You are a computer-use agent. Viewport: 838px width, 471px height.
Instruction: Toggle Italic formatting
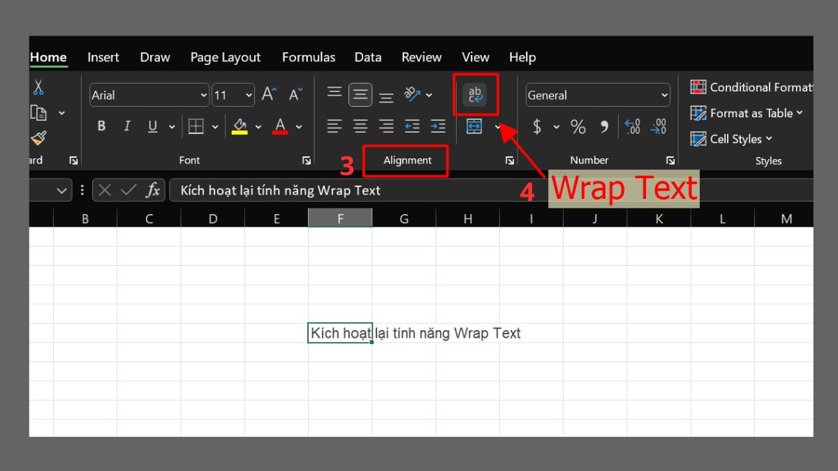tap(127, 126)
